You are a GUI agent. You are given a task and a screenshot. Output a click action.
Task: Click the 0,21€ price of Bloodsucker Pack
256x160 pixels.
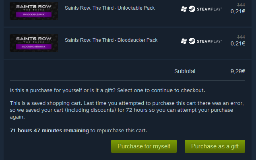[238, 43]
